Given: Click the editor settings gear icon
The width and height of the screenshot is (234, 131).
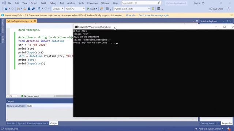Looking at the screenshot, I should click(197, 21).
